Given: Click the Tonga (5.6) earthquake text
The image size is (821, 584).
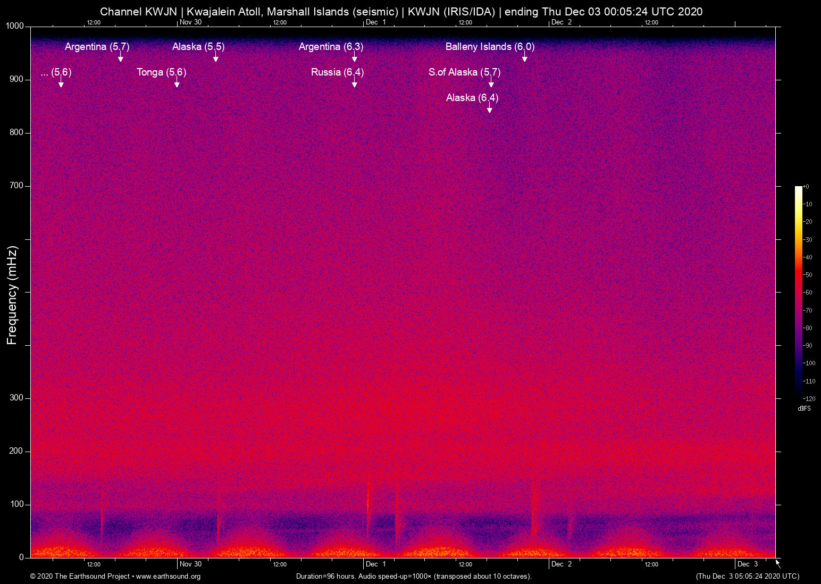Looking at the screenshot, I should (161, 72).
